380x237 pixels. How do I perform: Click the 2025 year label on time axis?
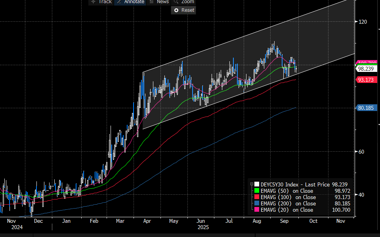(202, 228)
